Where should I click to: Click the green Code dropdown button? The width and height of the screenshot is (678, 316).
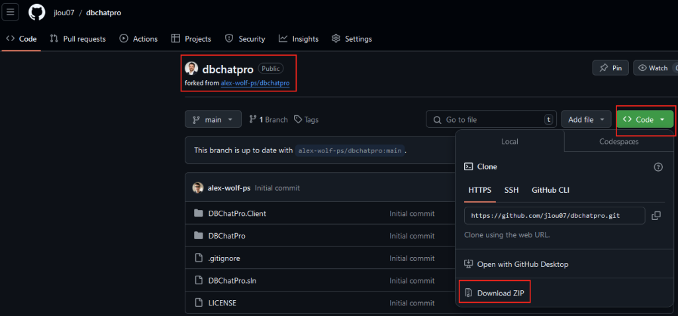point(645,119)
